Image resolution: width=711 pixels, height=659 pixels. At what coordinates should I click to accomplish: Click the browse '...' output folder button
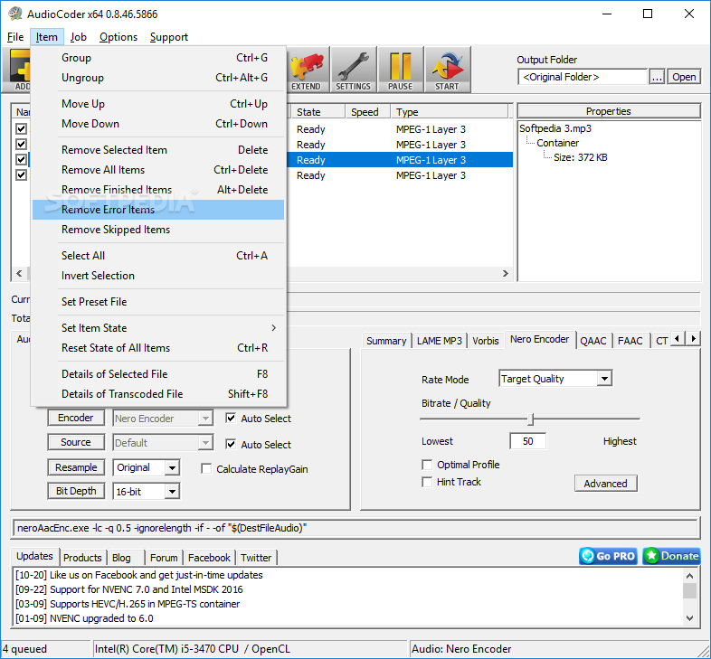click(x=657, y=77)
